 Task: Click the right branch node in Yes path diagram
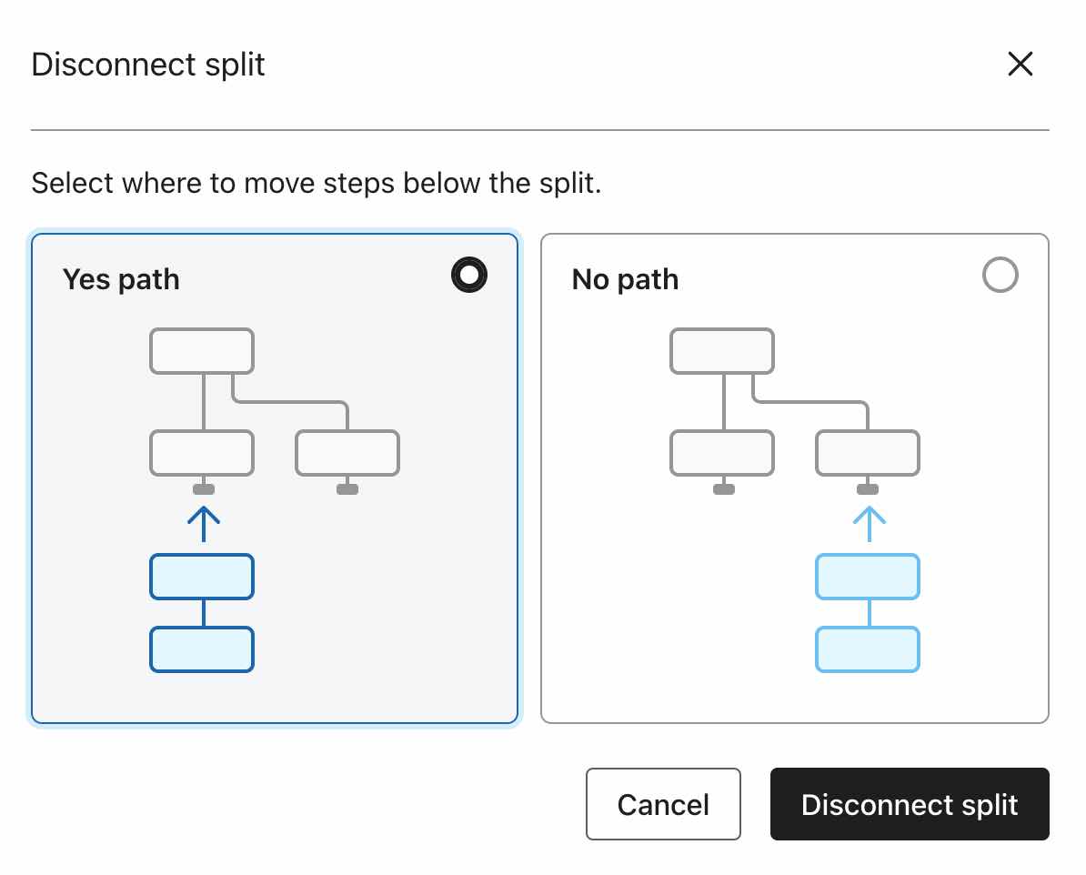tap(347, 454)
